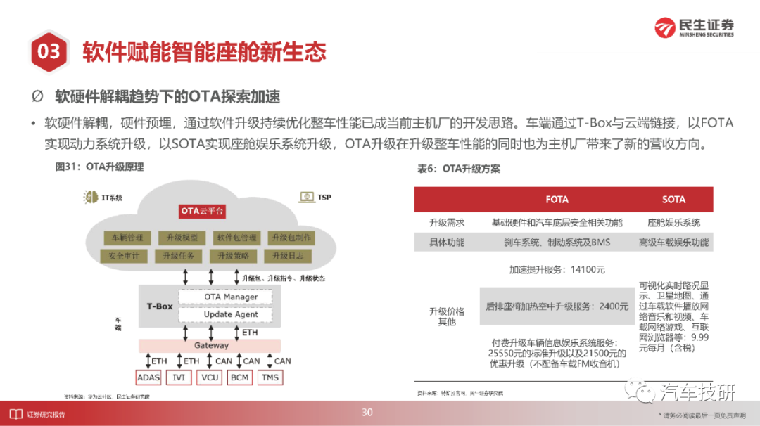Click the slide title 软件赋能智能座舱新生态
Screen dimensions: 760x426
click(x=204, y=52)
